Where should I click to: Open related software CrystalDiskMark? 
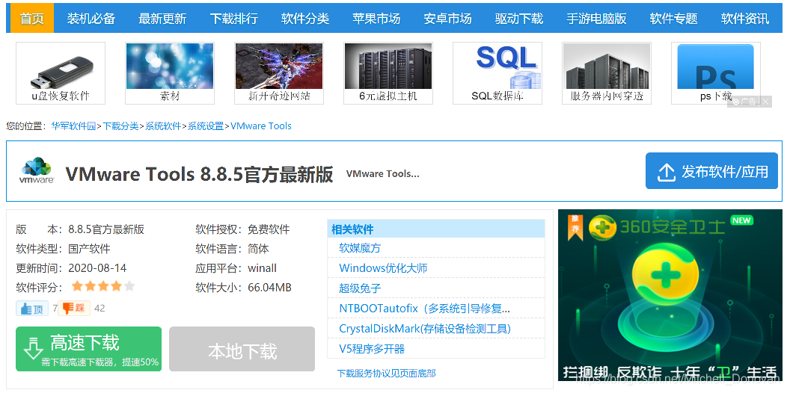425,329
